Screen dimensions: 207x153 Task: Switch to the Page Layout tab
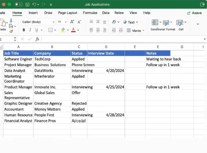[68, 13]
